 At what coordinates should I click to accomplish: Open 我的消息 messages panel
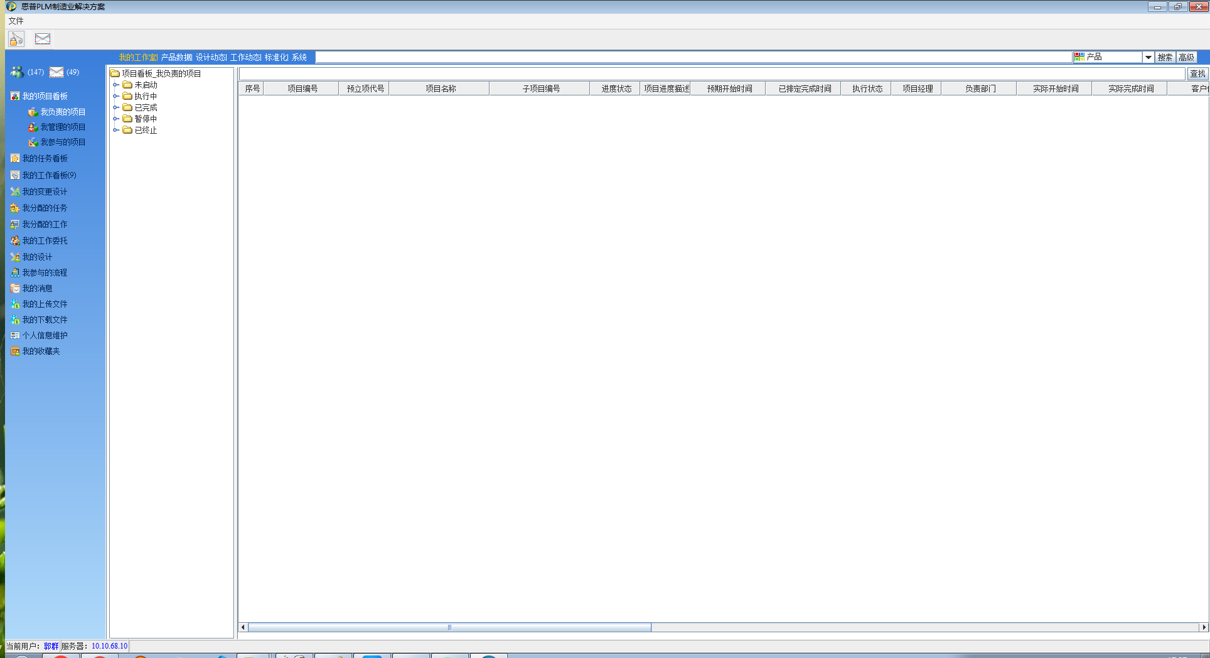[38, 288]
